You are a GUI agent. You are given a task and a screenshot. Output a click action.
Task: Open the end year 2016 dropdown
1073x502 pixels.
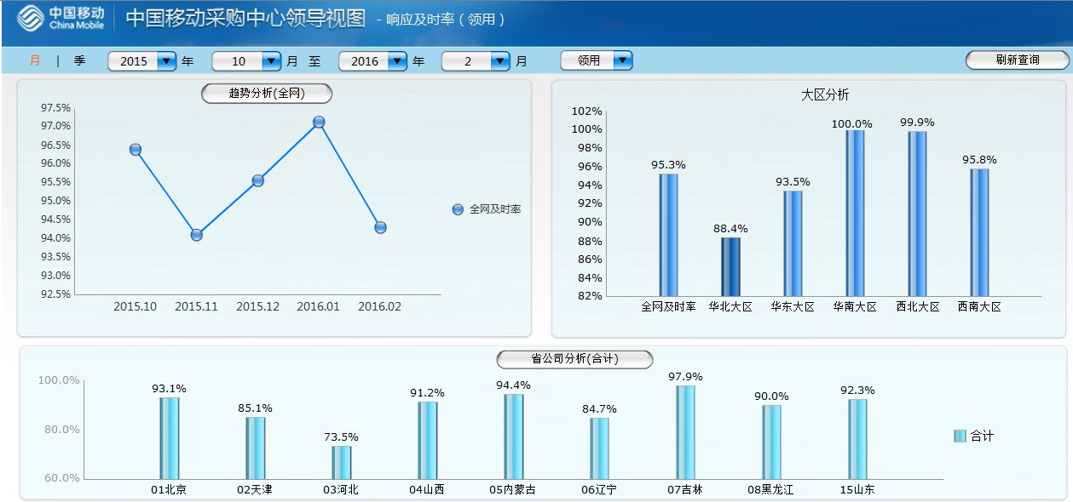click(x=397, y=61)
